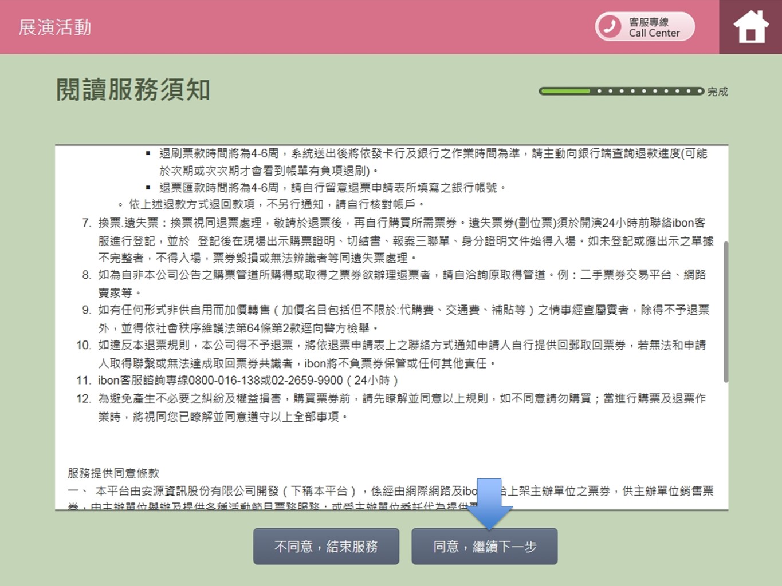Viewport: 782px width, 586px height.
Task: Click clause 9 about 加價轉售 resale
Action: 395,319
